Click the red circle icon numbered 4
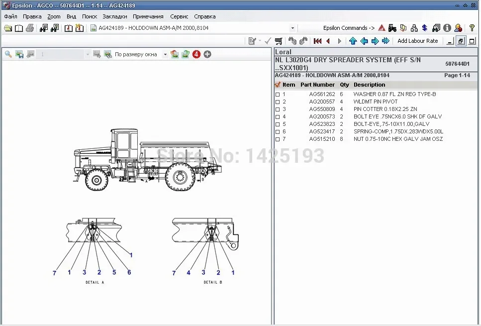The height and width of the screenshot is (326, 481). point(196,54)
